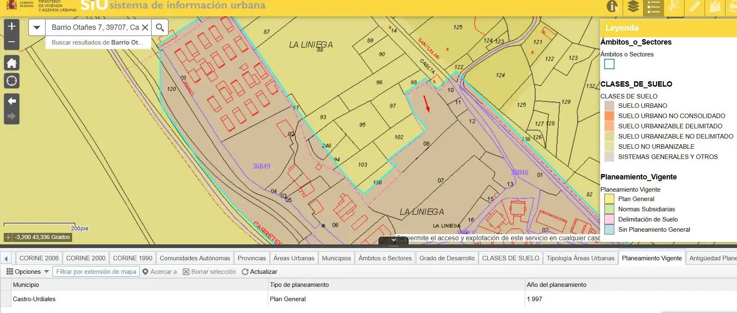Select the measurement ruler tool
Viewport: 737px width, 313px height.
(694, 7)
